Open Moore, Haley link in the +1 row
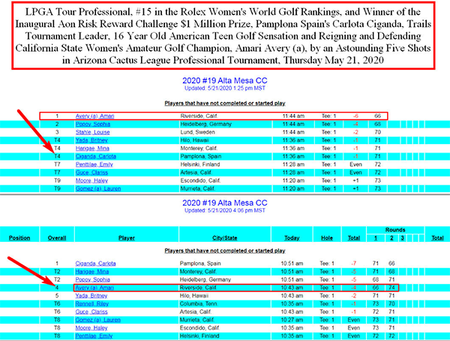Viewport: 450px width, 341px height. click(91, 180)
